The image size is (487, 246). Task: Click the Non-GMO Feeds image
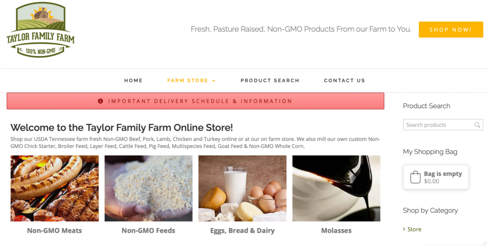(x=148, y=188)
